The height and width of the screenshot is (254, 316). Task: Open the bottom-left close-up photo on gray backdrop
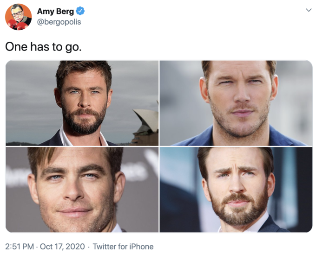coord(82,190)
